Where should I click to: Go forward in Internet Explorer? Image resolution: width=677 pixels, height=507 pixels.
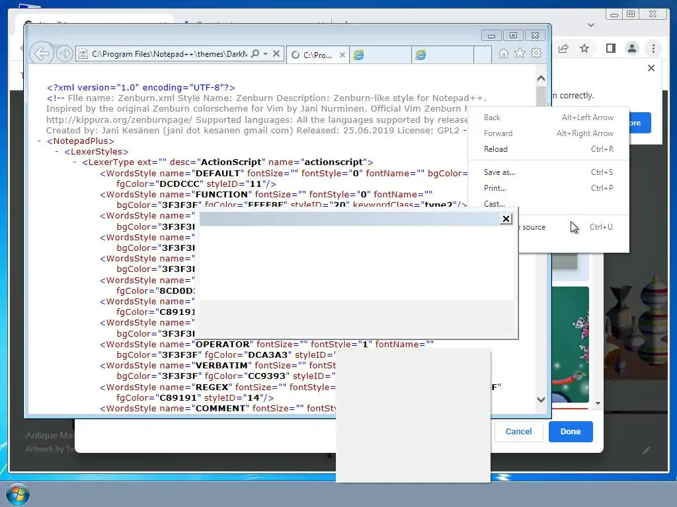click(64, 53)
